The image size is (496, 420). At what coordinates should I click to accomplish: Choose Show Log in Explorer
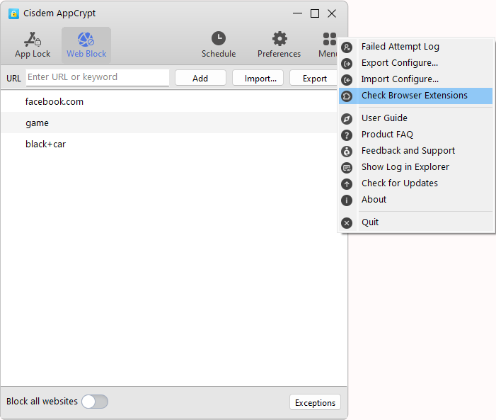click(x=415, y=167)
